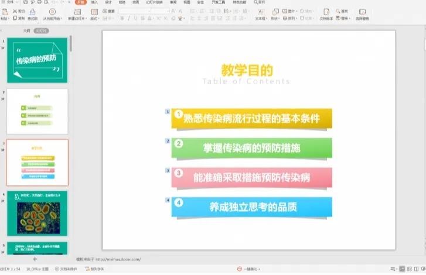Select slide 1 thumbnail titled 传染病的预防

click(x=37, y=60)
